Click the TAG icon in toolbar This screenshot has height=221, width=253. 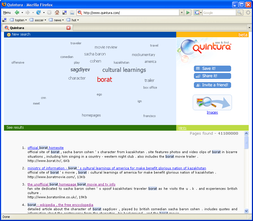click(72, 12)
